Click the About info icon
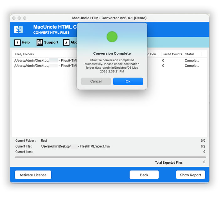Viewport: 219px width, 197px height. click(x=66, y=42)
